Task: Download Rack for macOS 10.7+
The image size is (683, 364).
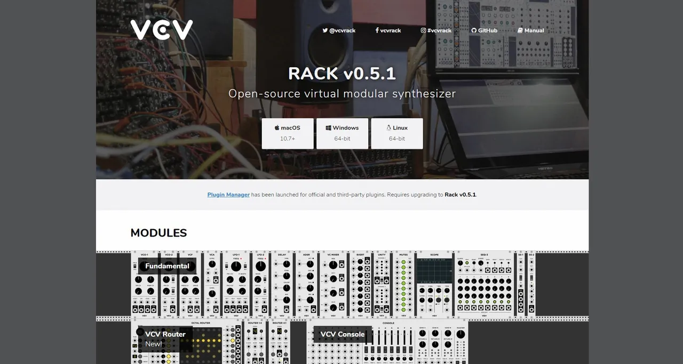Action: [x=288, y=133]
